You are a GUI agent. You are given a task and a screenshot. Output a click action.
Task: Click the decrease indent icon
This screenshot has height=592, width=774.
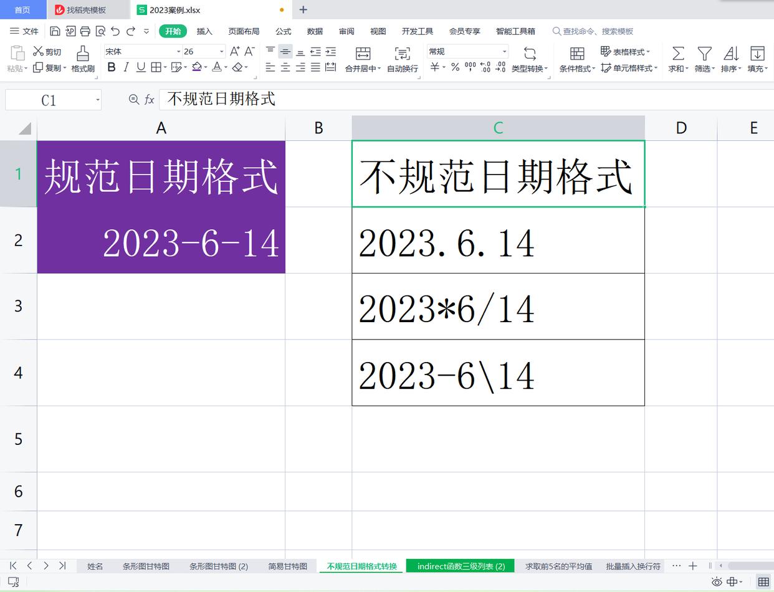315,52
